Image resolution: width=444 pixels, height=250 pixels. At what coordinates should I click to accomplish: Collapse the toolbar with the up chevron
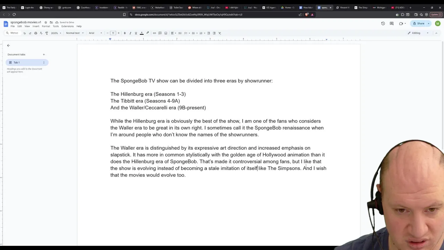point(436,33)
